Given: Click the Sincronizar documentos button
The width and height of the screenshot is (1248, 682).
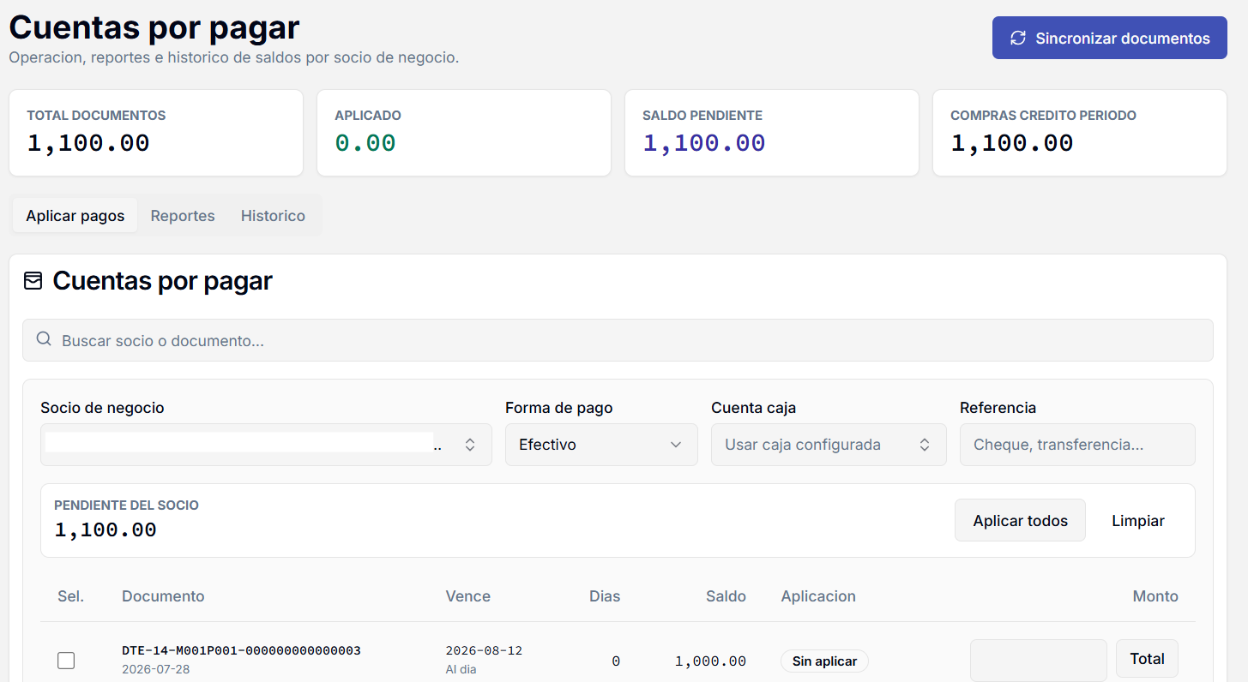Looking at the screenshot, I should 1110,38.
